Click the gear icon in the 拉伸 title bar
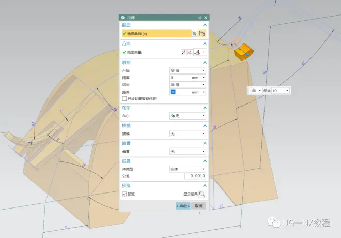This screenshot has width=341, height=238. [x=122, y=17]
